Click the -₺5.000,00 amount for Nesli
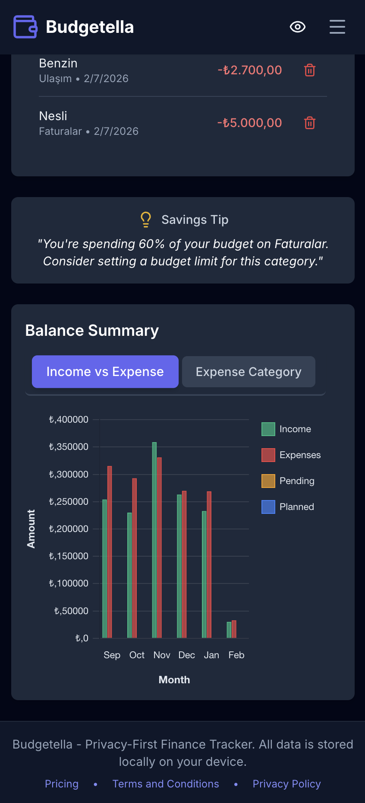Screen dimensions: 365x803 tap(249, 123)
